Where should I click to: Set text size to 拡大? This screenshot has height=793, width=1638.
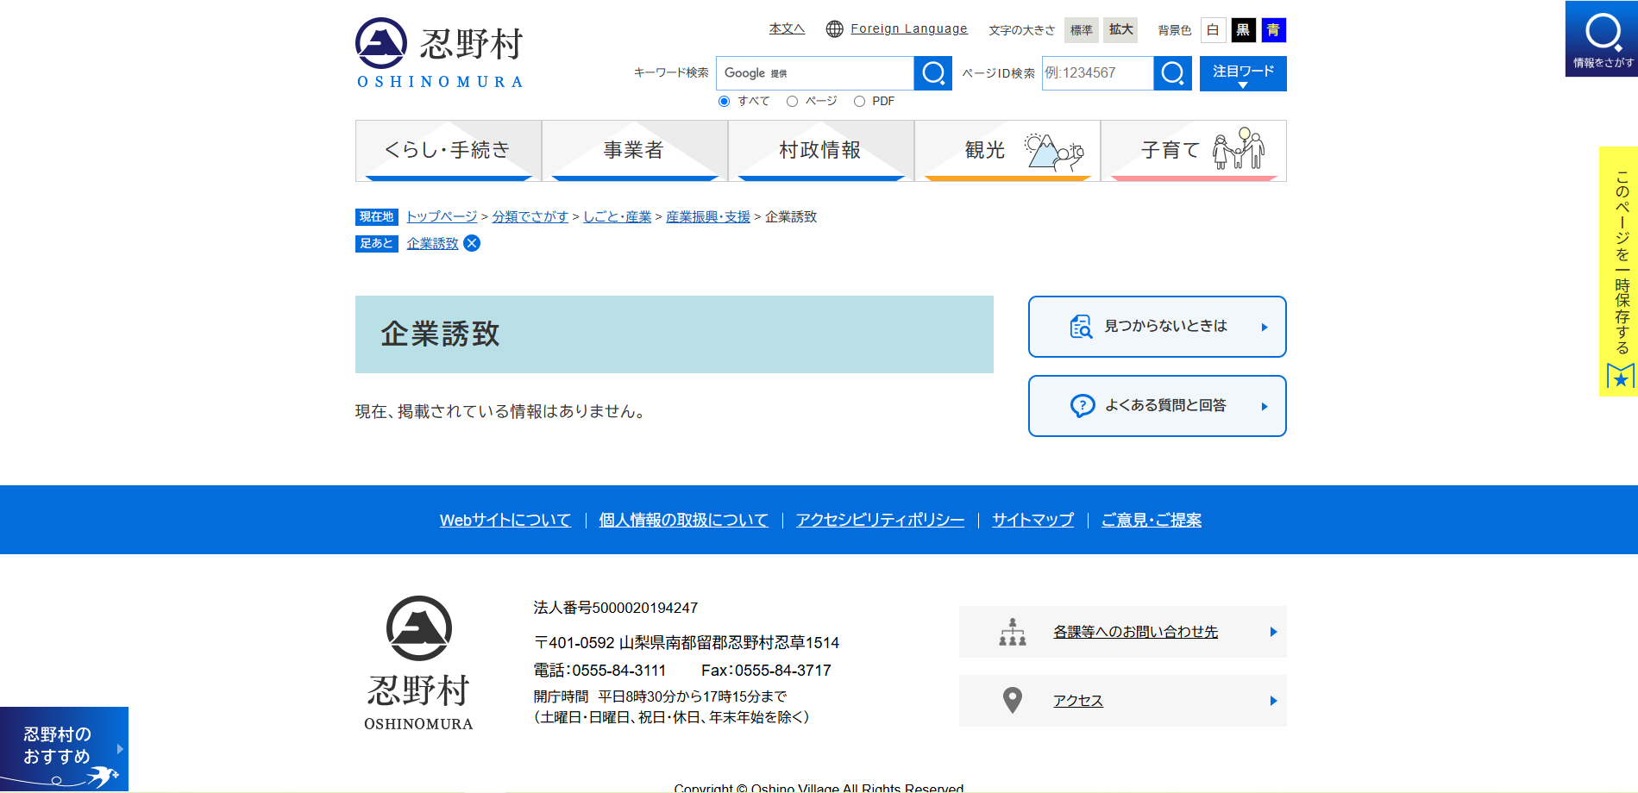[1120, 30]
